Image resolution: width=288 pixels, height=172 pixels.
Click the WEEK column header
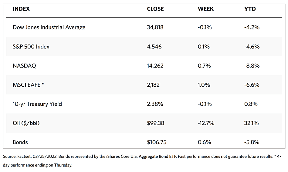[205, 9]
